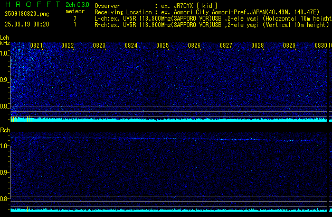The image size is (332, 217).
Task: Select the L-ch receiver description line
Action: click(x=211, y=18)
